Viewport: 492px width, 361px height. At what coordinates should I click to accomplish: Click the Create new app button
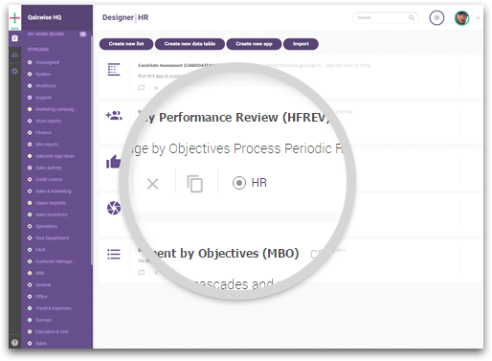tap(254, 44)
